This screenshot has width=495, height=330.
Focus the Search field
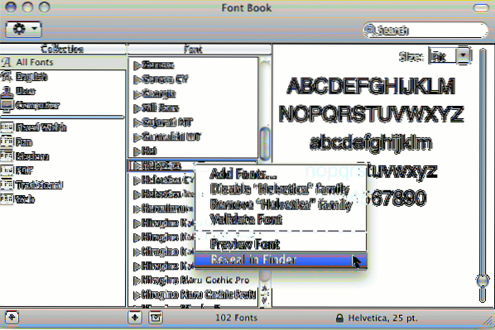(x=425, y=30)
